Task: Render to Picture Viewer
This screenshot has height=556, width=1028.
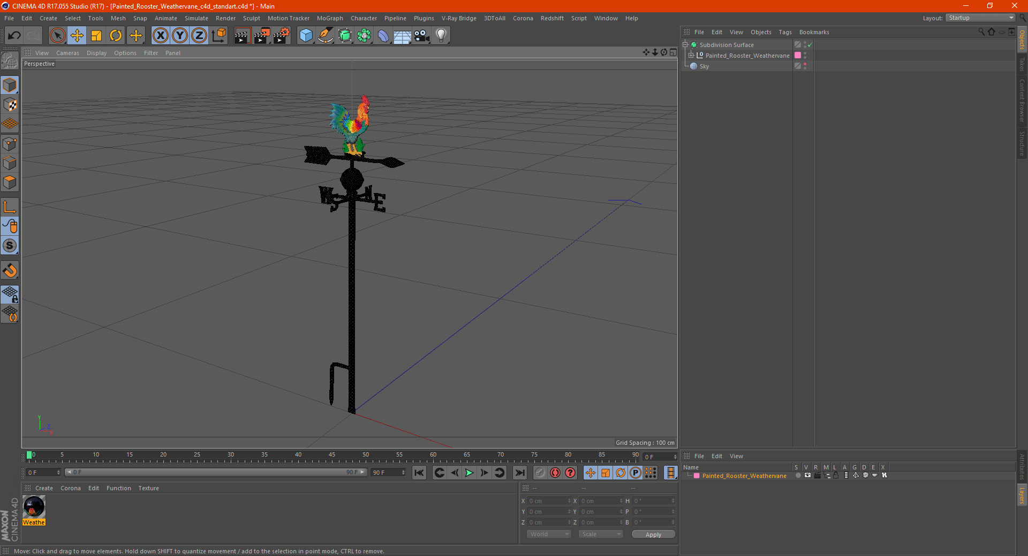Action: [262, 36]
